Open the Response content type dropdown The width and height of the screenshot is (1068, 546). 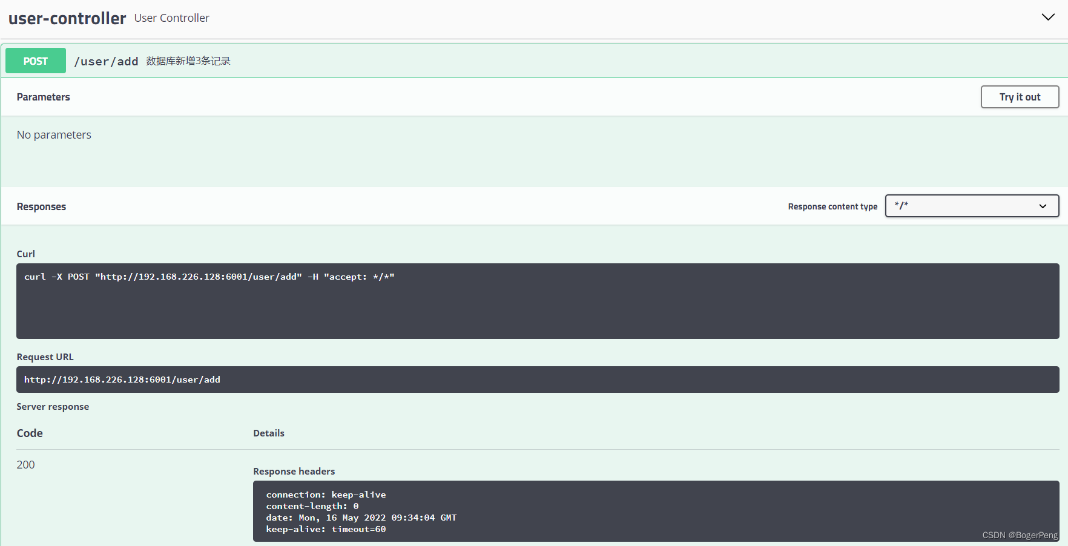click(972, 206)
